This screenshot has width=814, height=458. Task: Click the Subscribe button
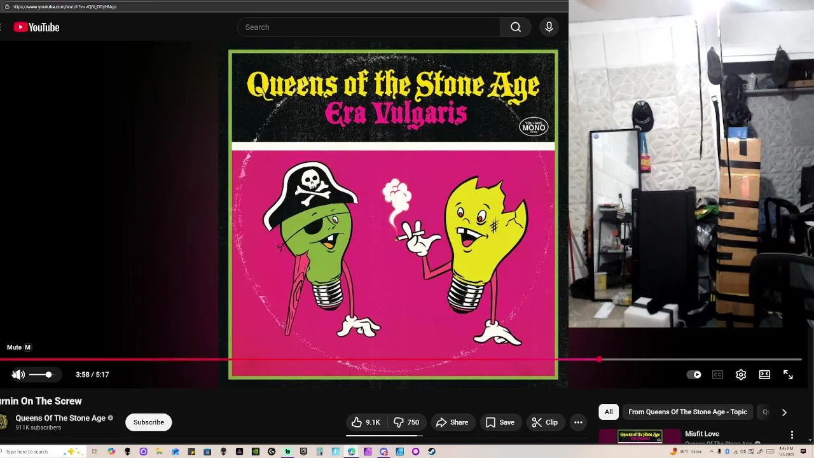[149, 422]
